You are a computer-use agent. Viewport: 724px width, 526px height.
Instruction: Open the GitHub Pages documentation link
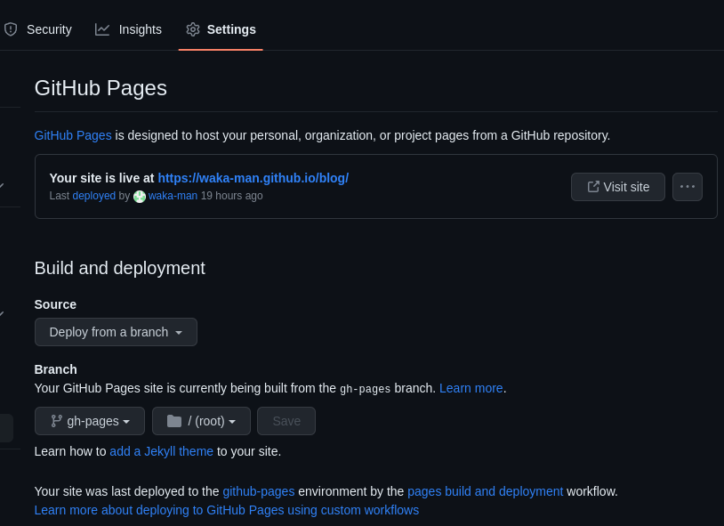pos(73,135)
